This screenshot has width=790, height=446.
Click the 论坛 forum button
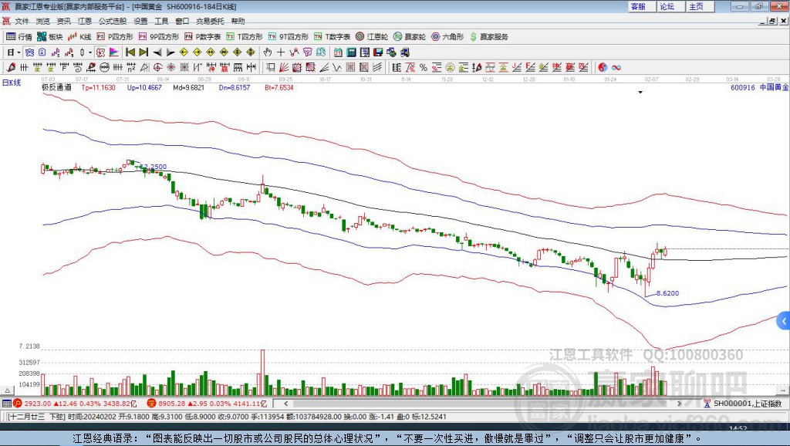tap(670, 6)
